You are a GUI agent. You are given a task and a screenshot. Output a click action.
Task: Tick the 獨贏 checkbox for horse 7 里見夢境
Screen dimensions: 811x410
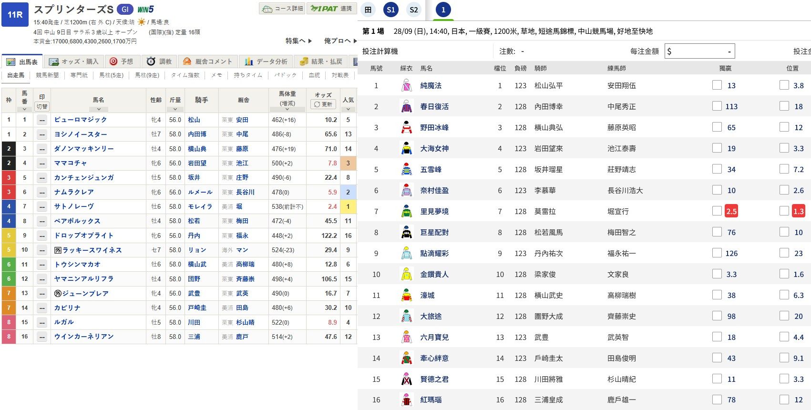[717, 211]
